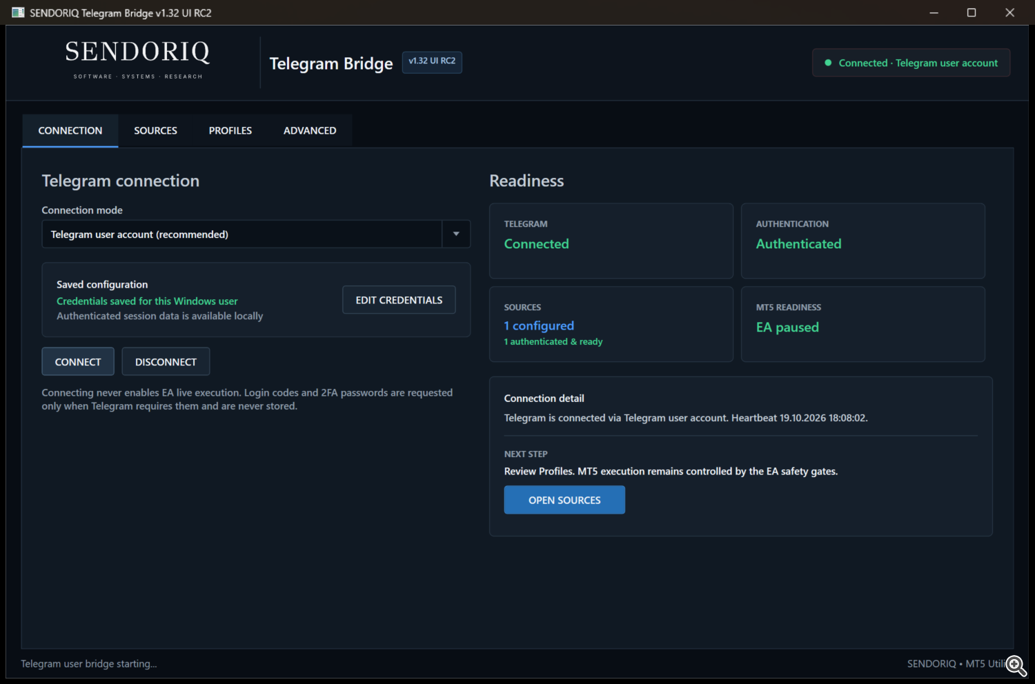Click the Disconnect button
Viewport: 1035px width, 684px height.
pos(166,362)
